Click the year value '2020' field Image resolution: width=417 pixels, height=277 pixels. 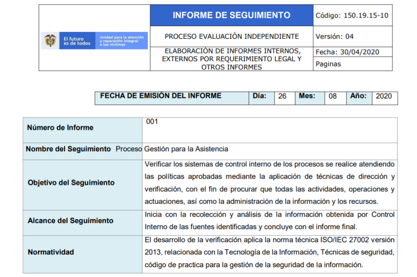[x=384, y=97]
